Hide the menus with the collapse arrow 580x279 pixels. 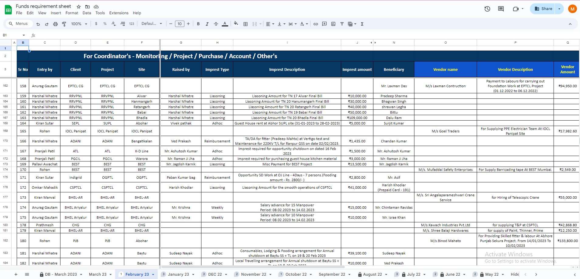pyautogui.click(x=570, y=24)
